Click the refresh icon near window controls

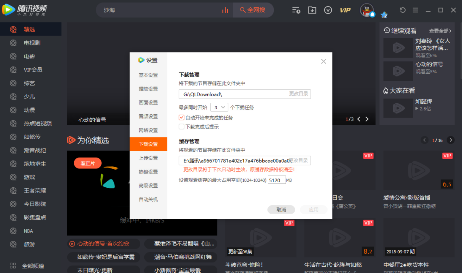[402, 10]
